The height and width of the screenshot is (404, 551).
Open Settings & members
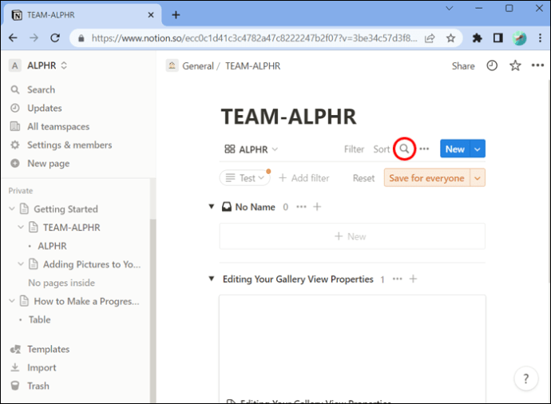[69, 145]
